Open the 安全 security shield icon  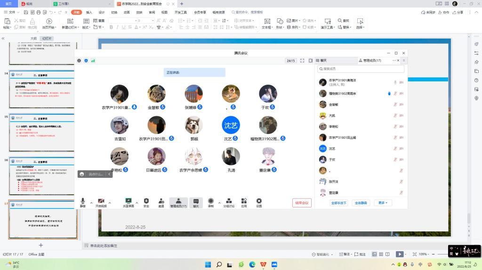[146, 201]
